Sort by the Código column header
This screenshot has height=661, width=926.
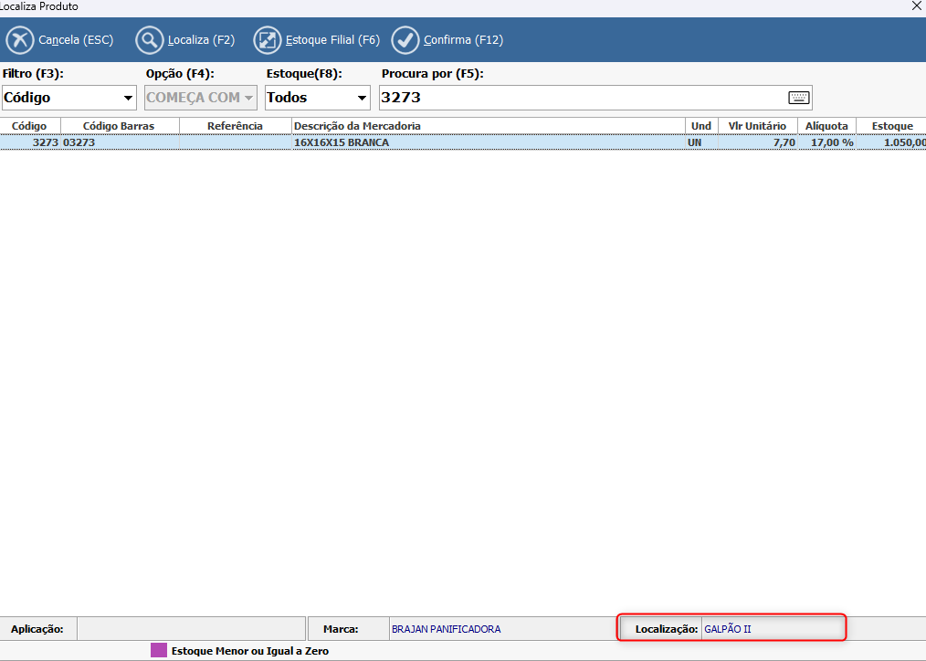(x=29, y=126)
